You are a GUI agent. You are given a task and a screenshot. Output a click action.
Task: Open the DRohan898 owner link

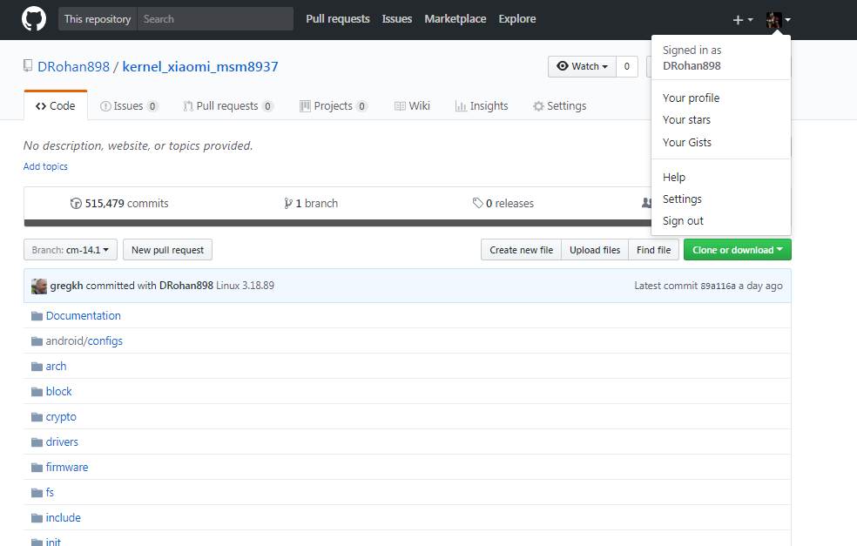[73, 67]
